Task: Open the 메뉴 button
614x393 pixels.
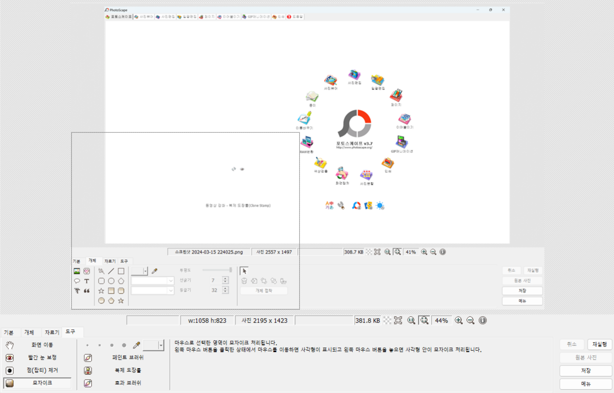Action: (585, 384)
